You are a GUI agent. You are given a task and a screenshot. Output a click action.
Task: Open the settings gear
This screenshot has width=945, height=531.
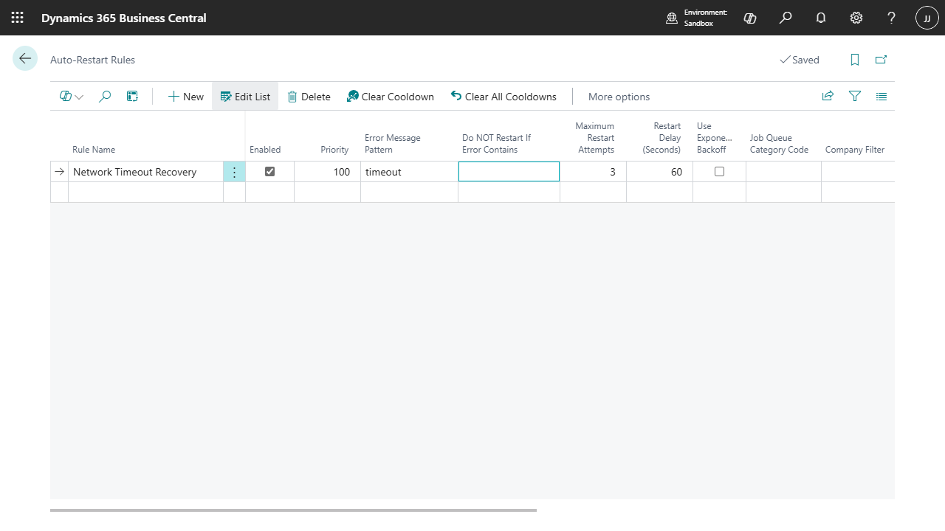856,18
